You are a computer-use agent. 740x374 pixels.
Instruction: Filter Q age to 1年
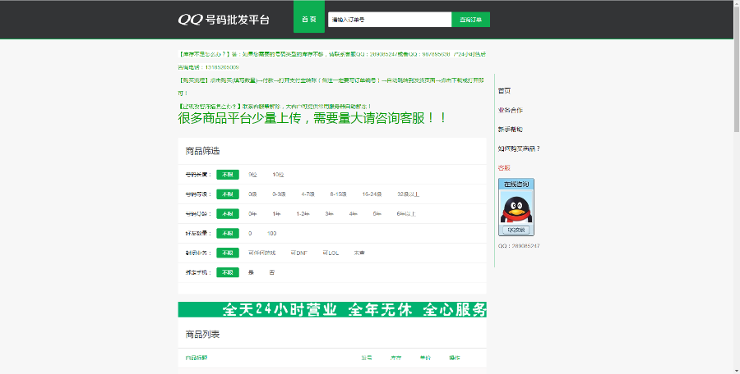pos(276,214)
